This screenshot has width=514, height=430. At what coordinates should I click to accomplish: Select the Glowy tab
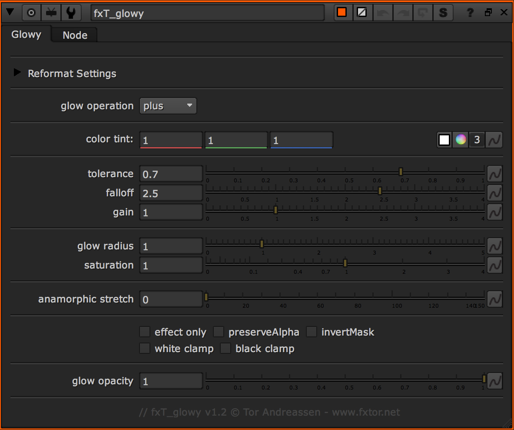26,34
